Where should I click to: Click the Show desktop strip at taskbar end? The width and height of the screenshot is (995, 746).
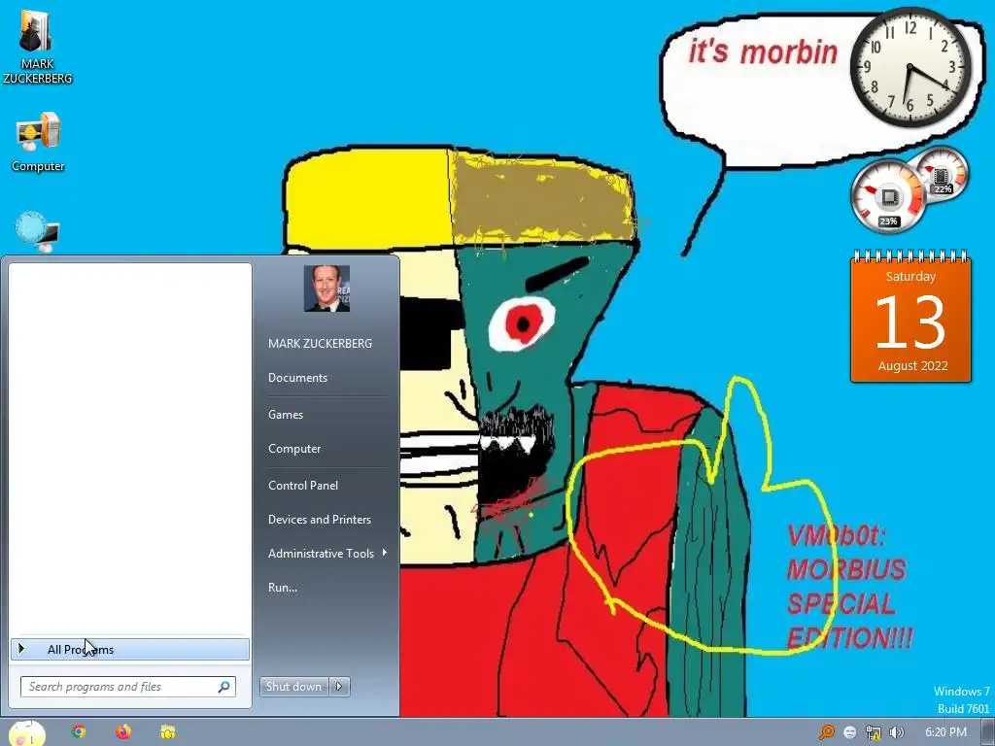pos(988,732)
